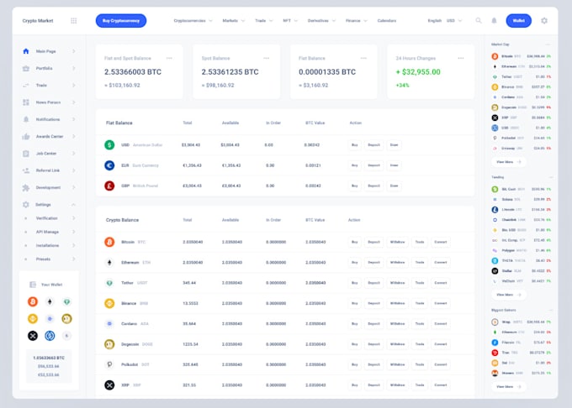Click Trade in the Tether row
Image resolution: width=572 pixels, height=408 pixels.
coord(420,283)
